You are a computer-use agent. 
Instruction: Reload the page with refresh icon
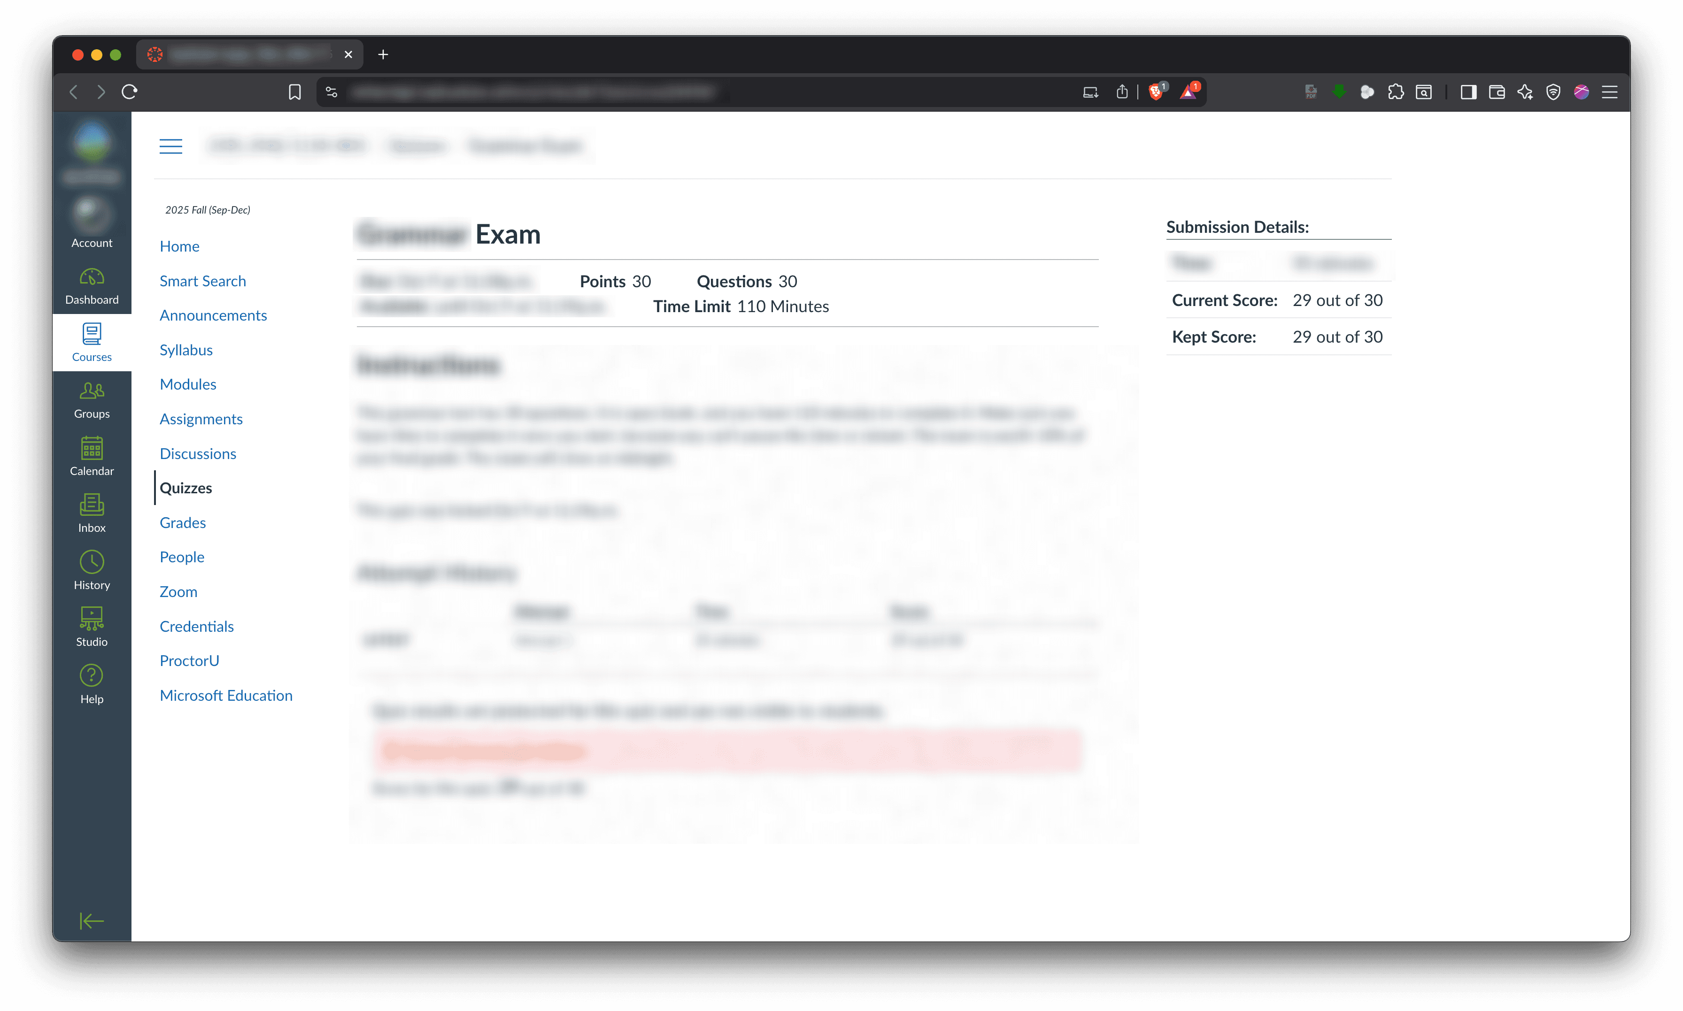tap(130, 92)
